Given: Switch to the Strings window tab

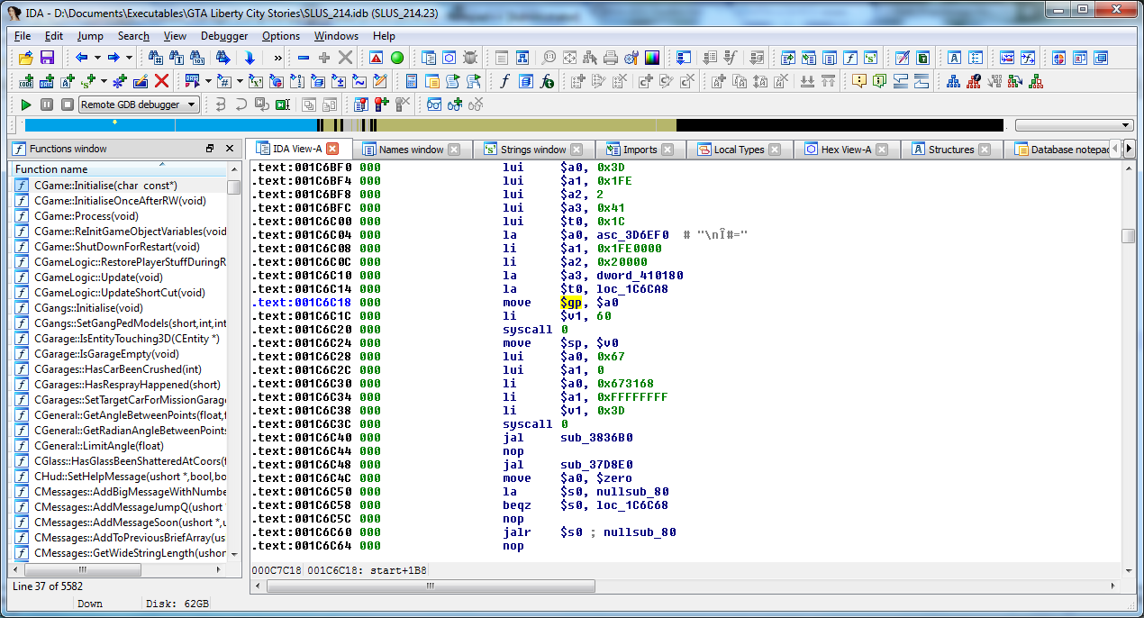Looking at the screenshot, I should click(x=532, y=150).
